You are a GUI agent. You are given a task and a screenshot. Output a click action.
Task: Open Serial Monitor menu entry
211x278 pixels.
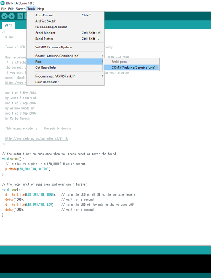point(66,33)
